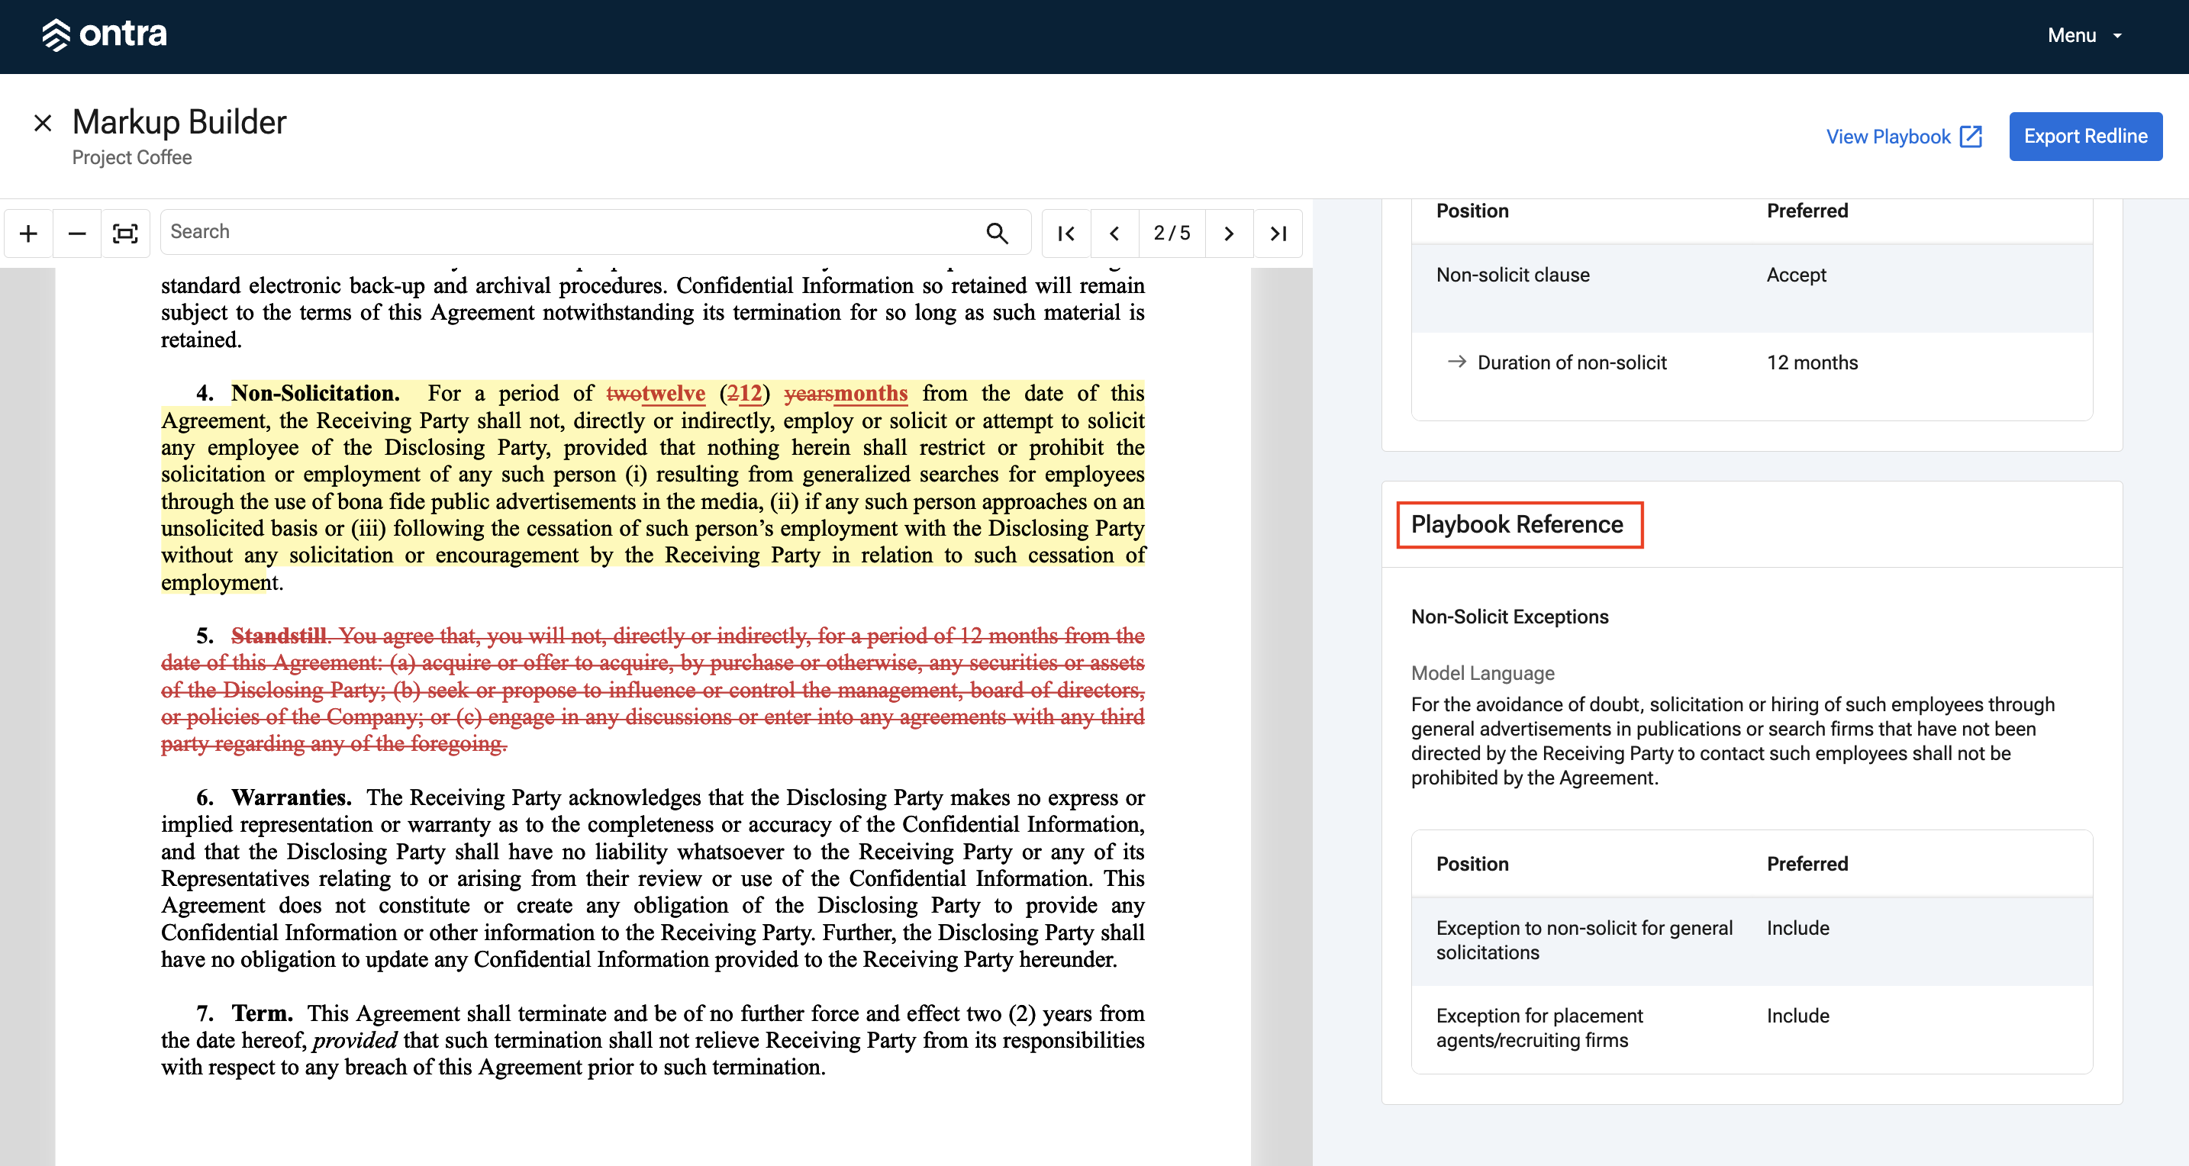Select Exception for placement agents row
The height and width of the screenshot is (1166, 2189).
[1752, 1029]
